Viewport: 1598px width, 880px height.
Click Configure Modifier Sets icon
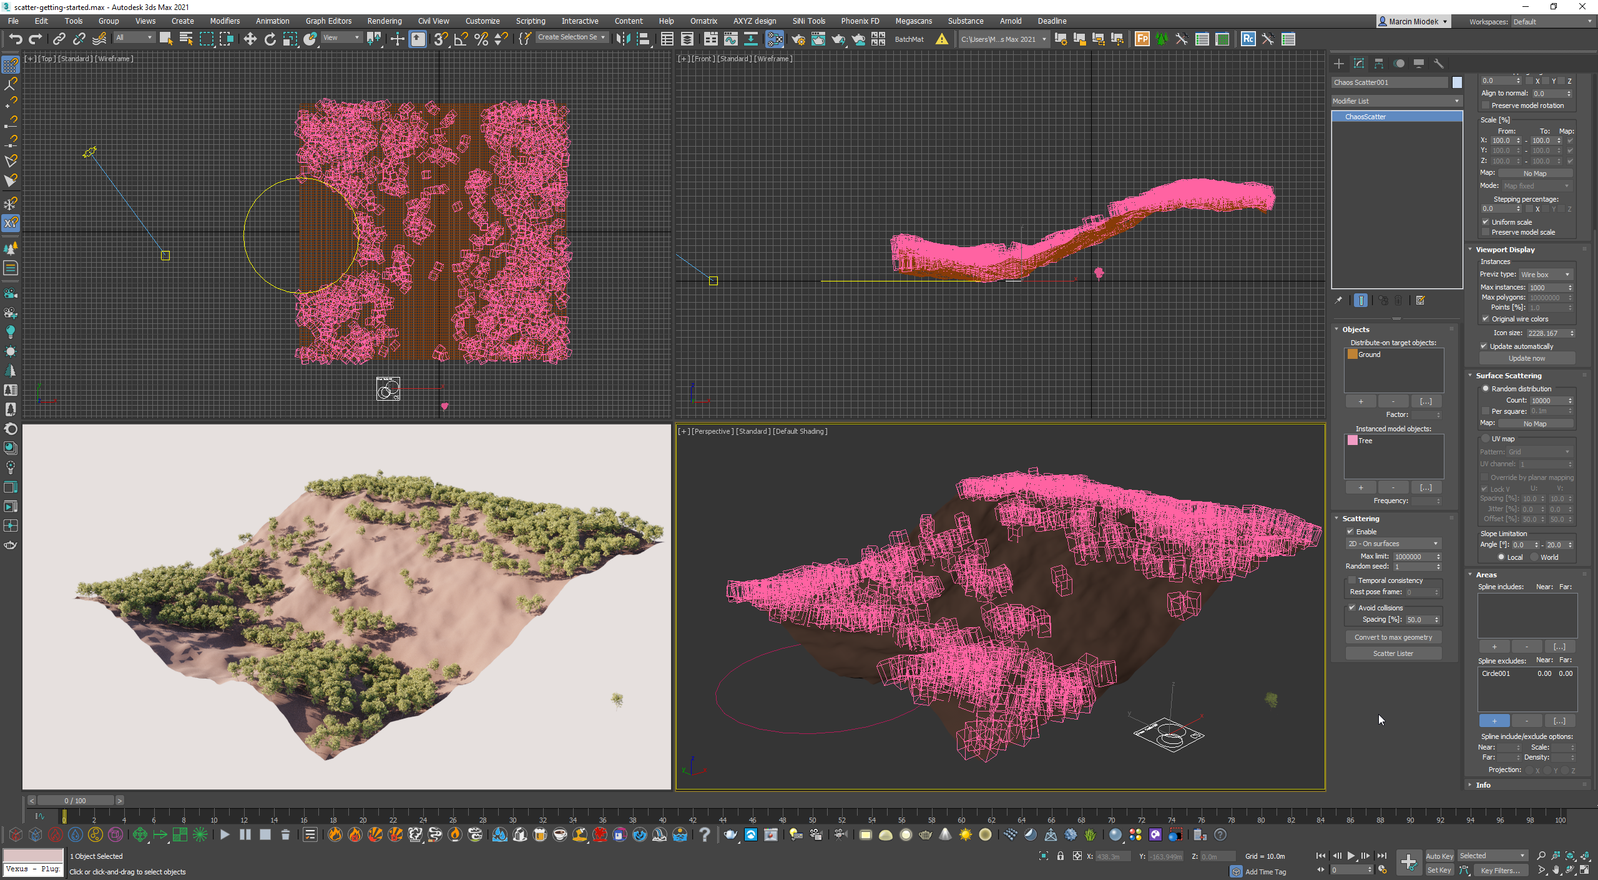point(1421,301)
